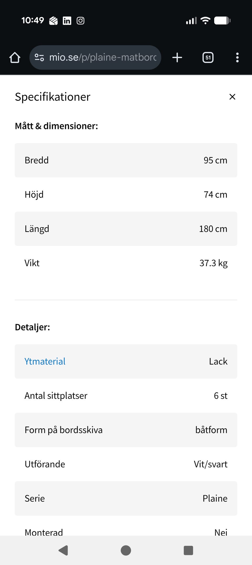Image resolution: width=252 pixels, height=565 pixels.
Task: Tap the Form på bordsskiva row
Action: tap(126, 430)
